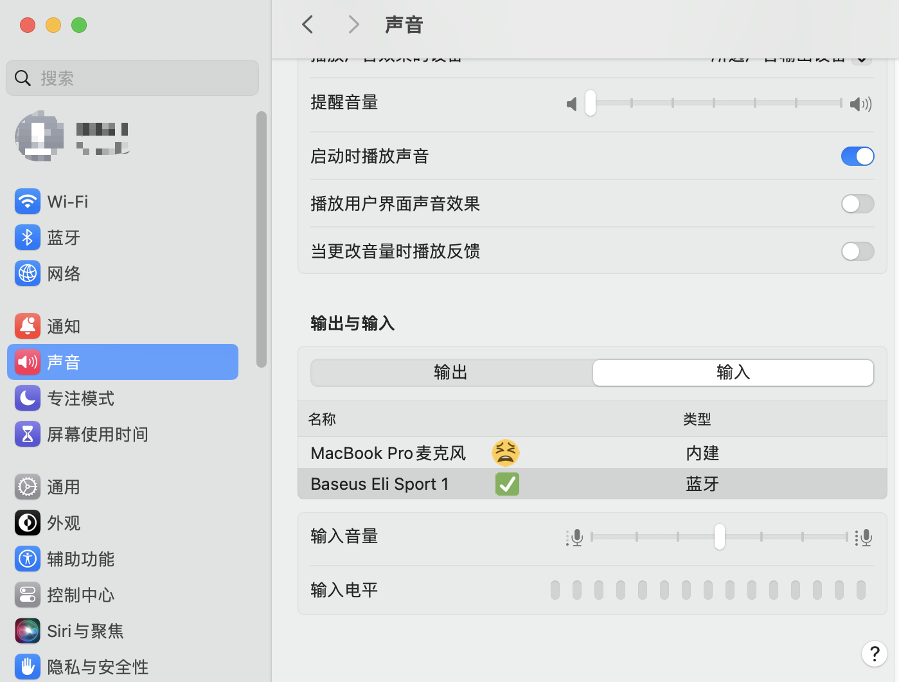Click the search (搜索) field
The width and height of the screenshot is (899, 682).
132,78
